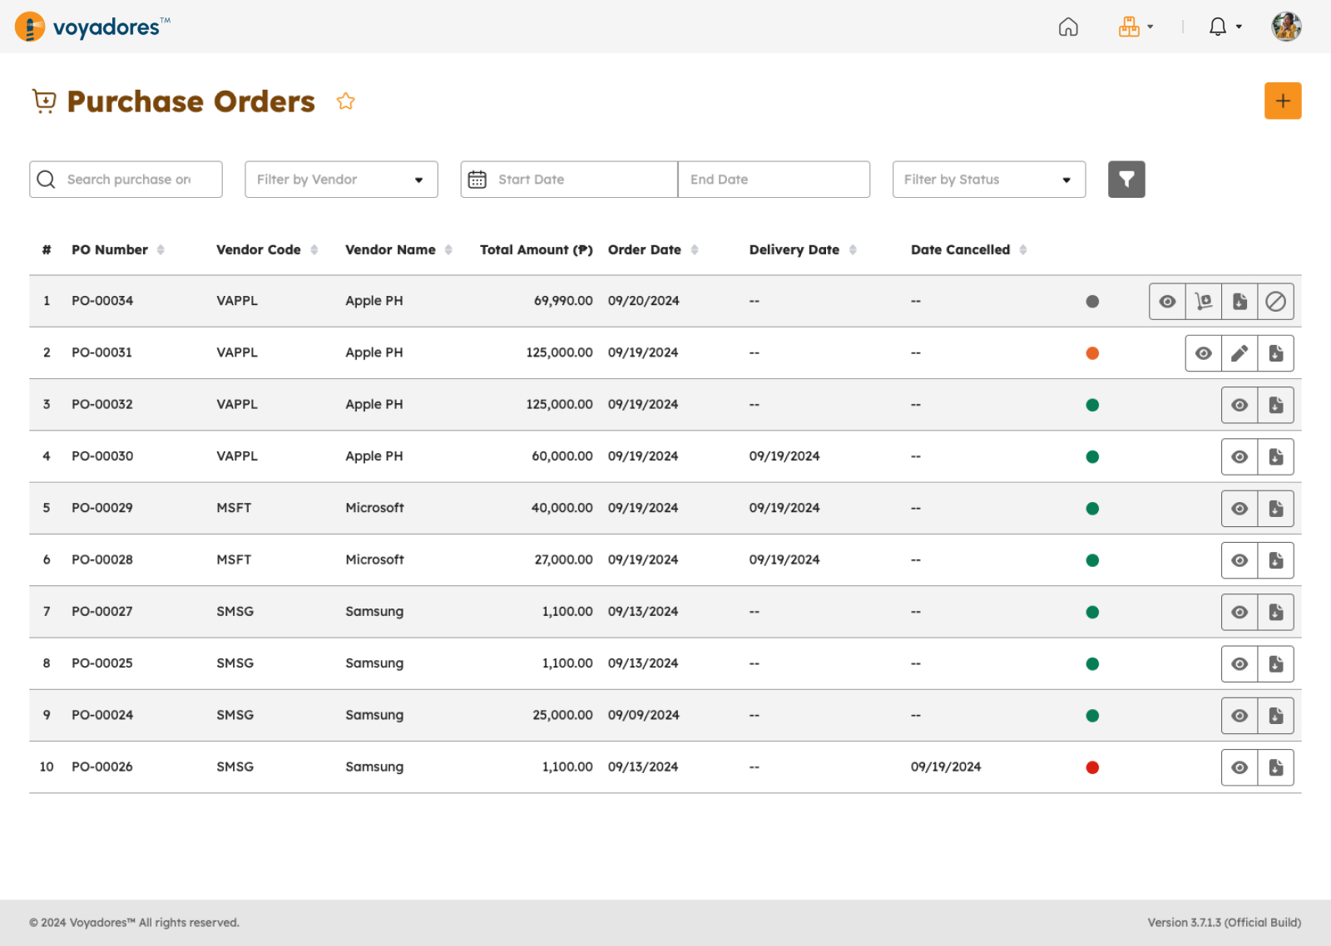Viewport: 1331px width, 946px height.
Task: Download PO-00029 document
Action: click(1275, 509)
